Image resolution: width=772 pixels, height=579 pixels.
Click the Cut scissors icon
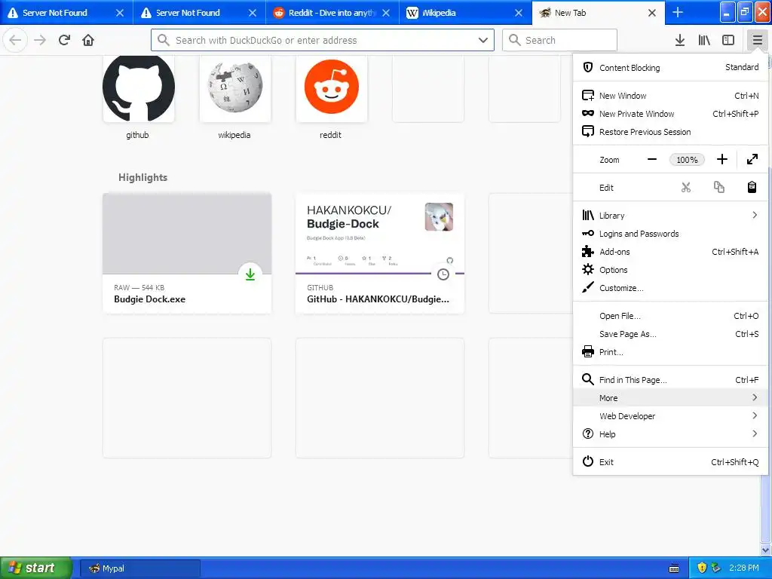[686, 188]
